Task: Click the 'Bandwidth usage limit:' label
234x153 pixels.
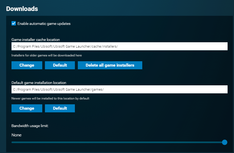Action: pos(30,126)
